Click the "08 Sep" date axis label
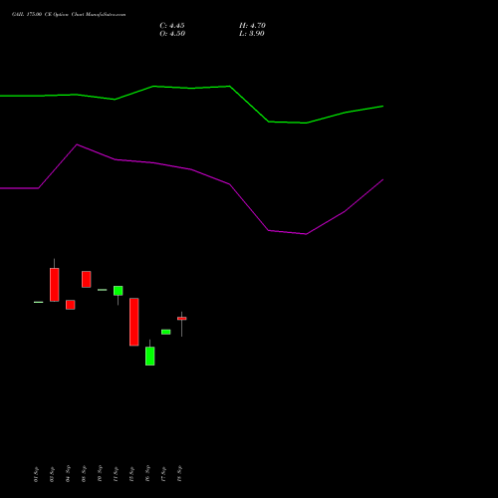 [x=84, y=474]
